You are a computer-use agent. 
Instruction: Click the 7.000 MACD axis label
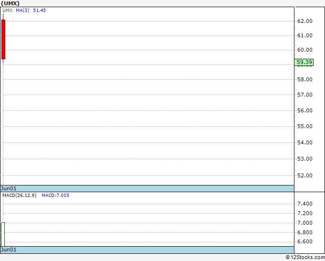coord(305,223)
